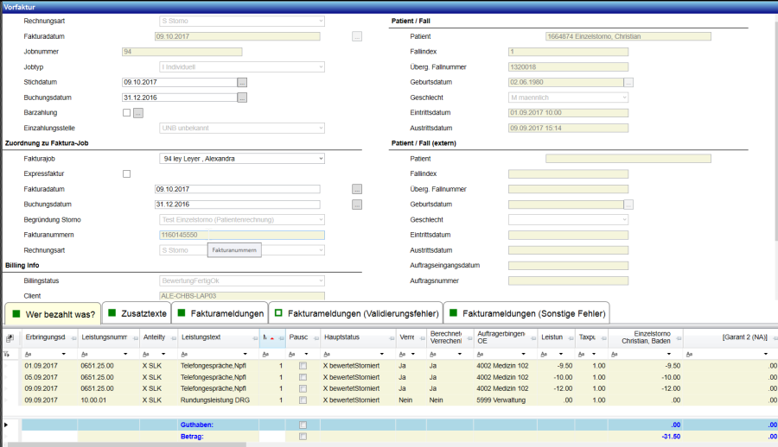Click the column chooser icon at the grid's top-left
The image size is (778, 447).
[10, 338]
